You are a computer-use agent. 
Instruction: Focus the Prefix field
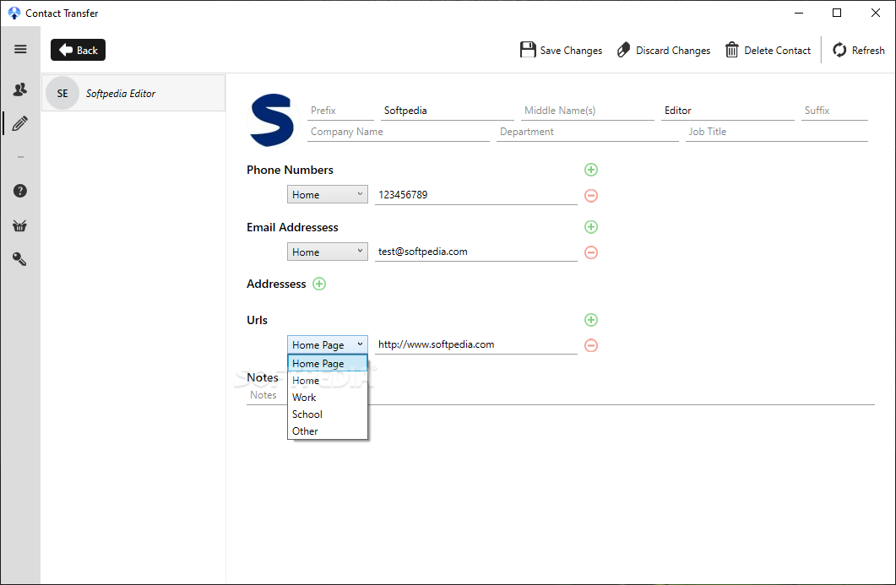(x=340, y=111)
